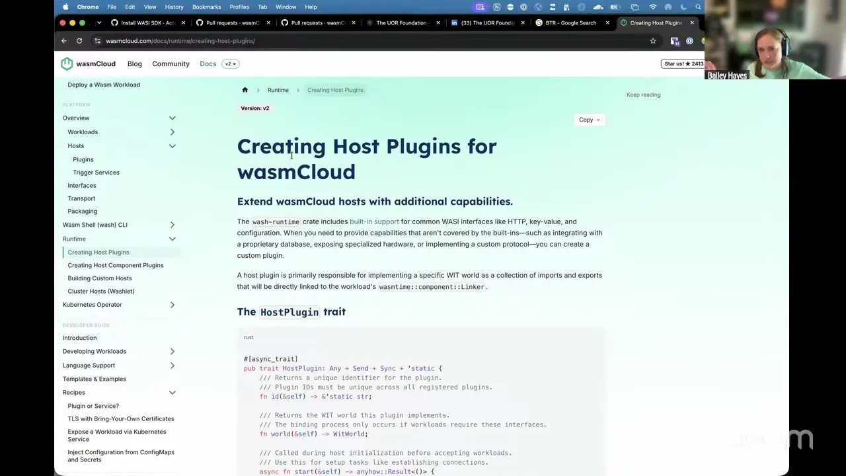Viewport: 846px width, 476px height.
Task: Open Docs in the site navigation
Action: (208, 64)
